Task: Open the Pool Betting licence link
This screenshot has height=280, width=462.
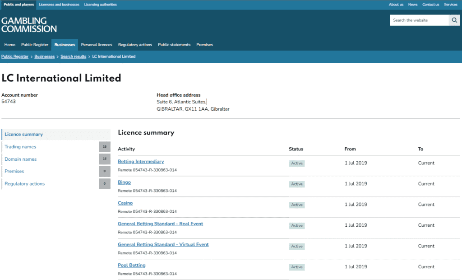Action: (132, 265)
